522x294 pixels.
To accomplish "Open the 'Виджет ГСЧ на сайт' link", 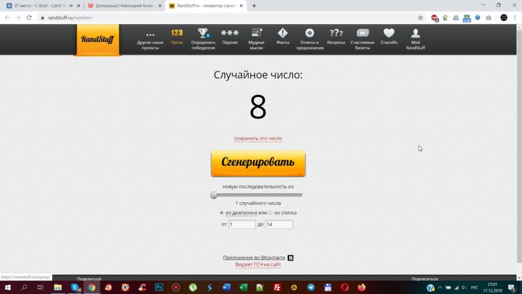I will (258, 264).
